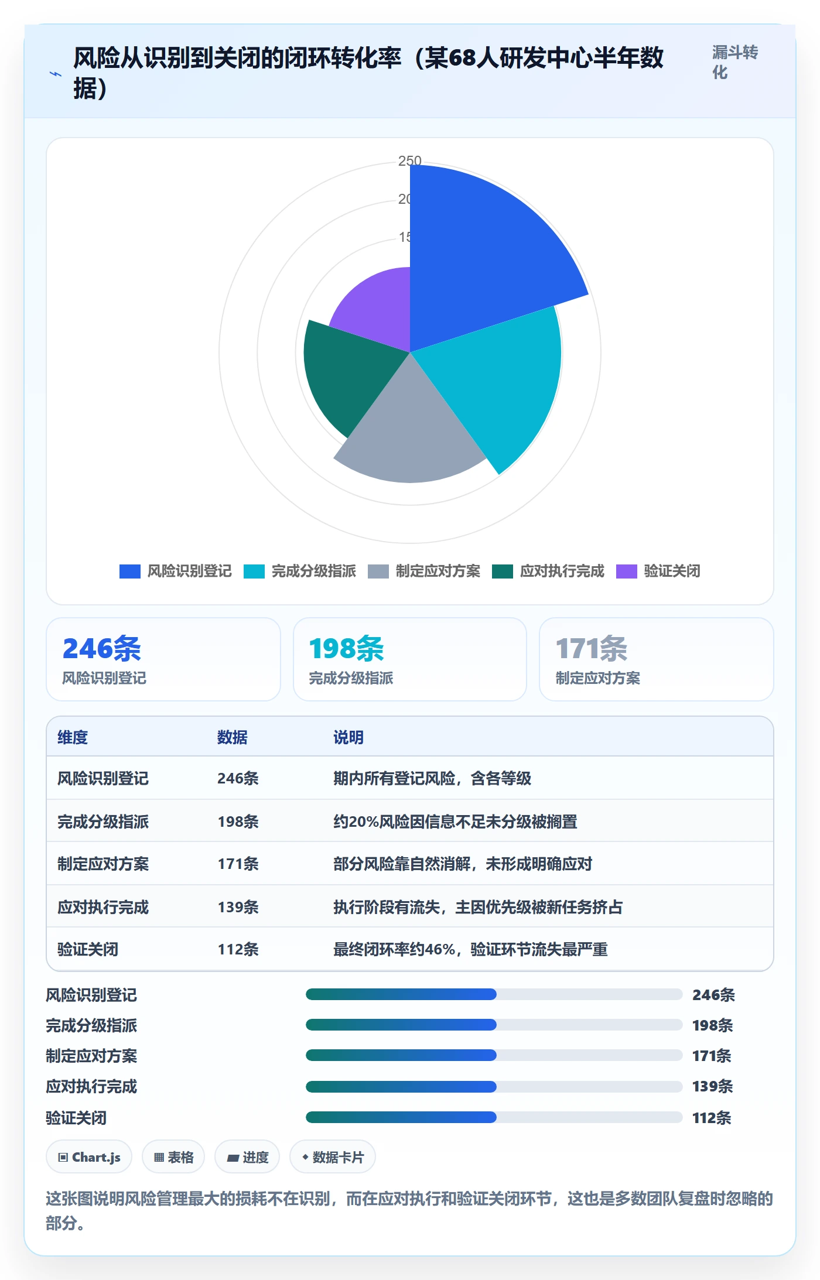The width and height of the screenshot is (820, 1280).
Task: Toggle the 风险识别登记 legend swatch
Action: pos(130,571)
